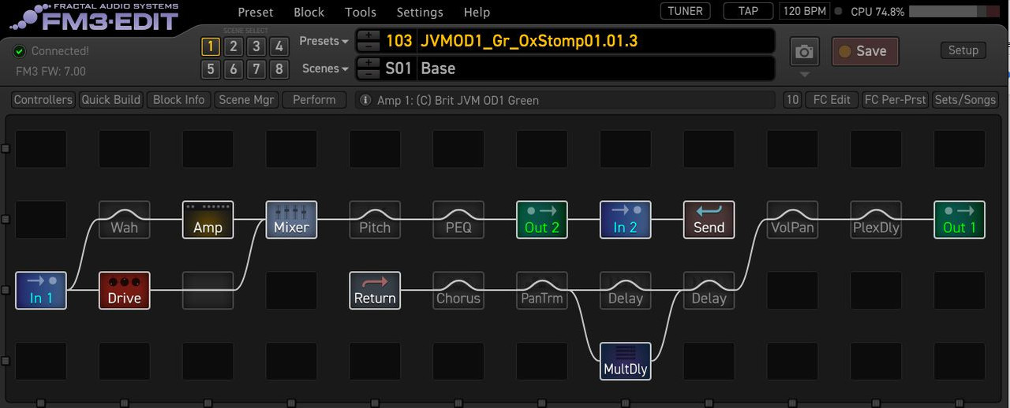Select the Out 1 block
The width and height of the screenshot is (1010, 408).
pyautogui.click(x=959, y=220)
